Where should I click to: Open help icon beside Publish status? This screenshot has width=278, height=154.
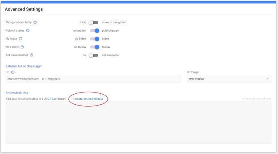[x=27, y=30]
